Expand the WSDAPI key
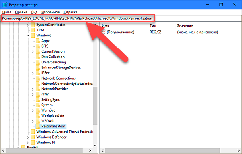The height and width of the screenshot is (154, 242). [33, 122]
